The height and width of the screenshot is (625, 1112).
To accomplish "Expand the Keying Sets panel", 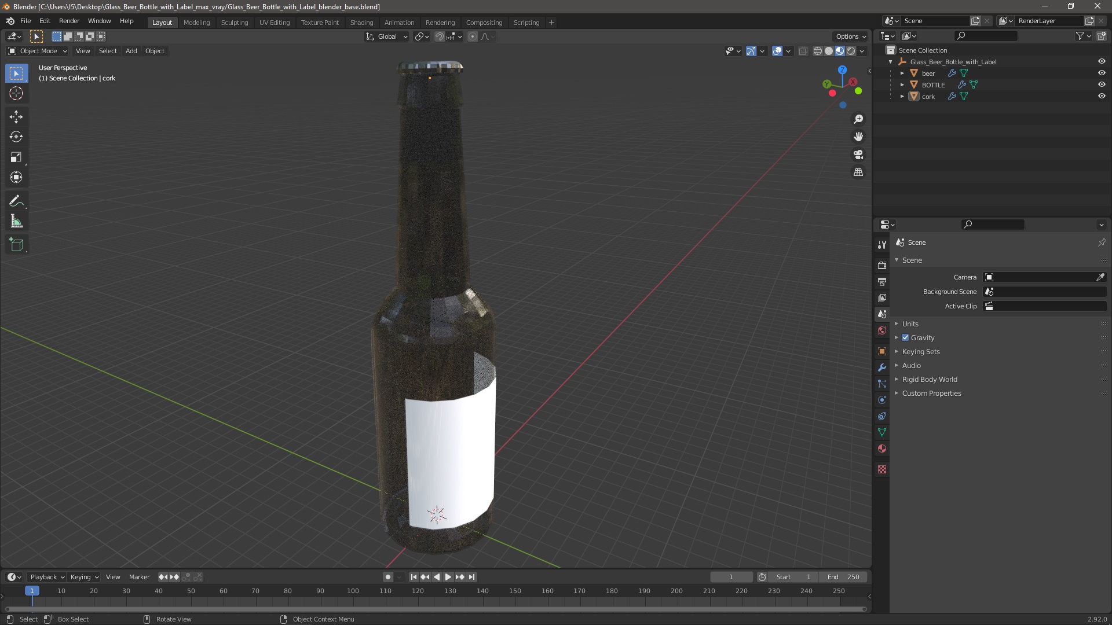I will 921,351.
